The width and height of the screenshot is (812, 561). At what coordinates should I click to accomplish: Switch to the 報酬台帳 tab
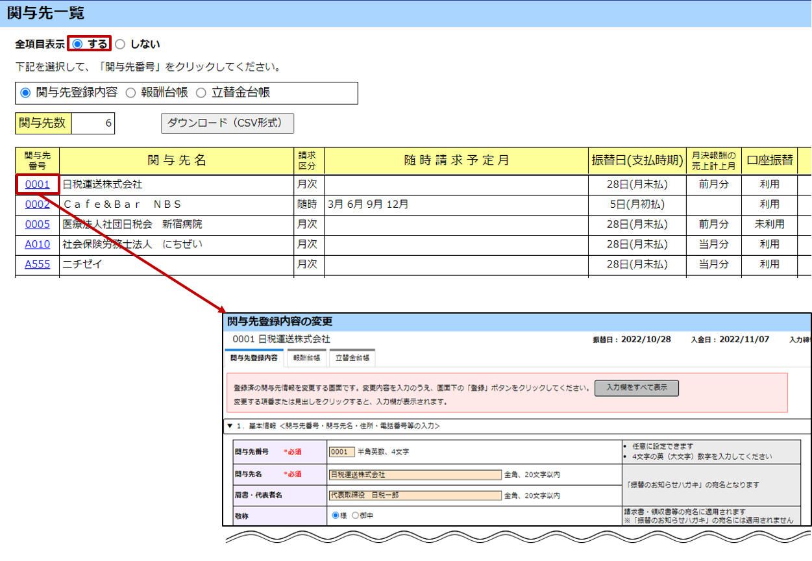[306, 358]
